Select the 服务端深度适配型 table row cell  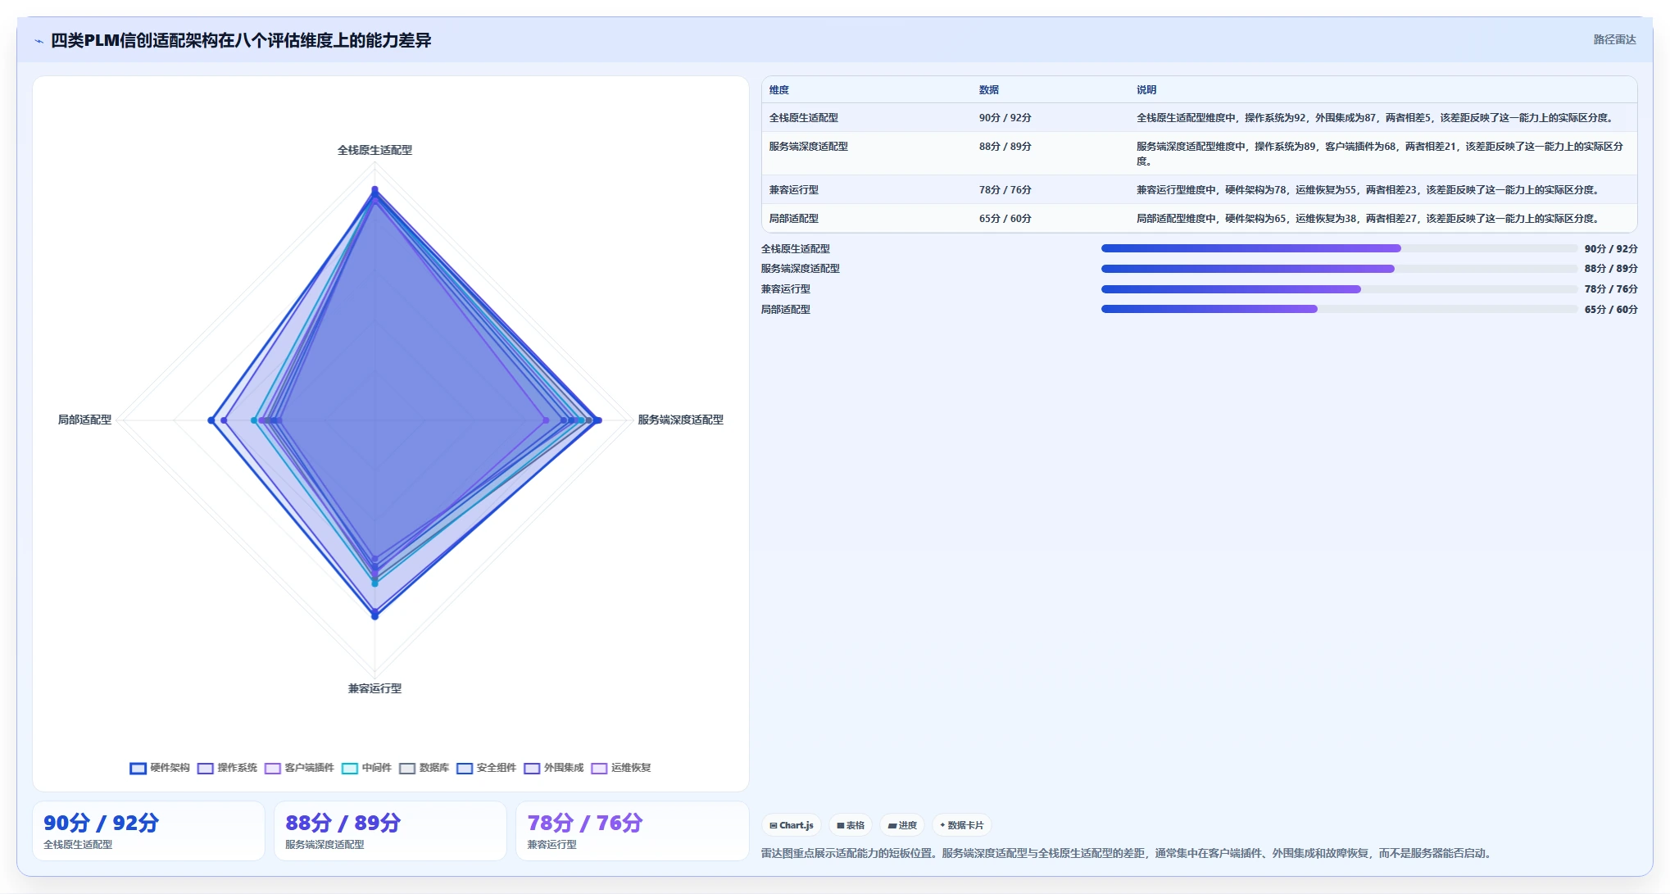808,147
